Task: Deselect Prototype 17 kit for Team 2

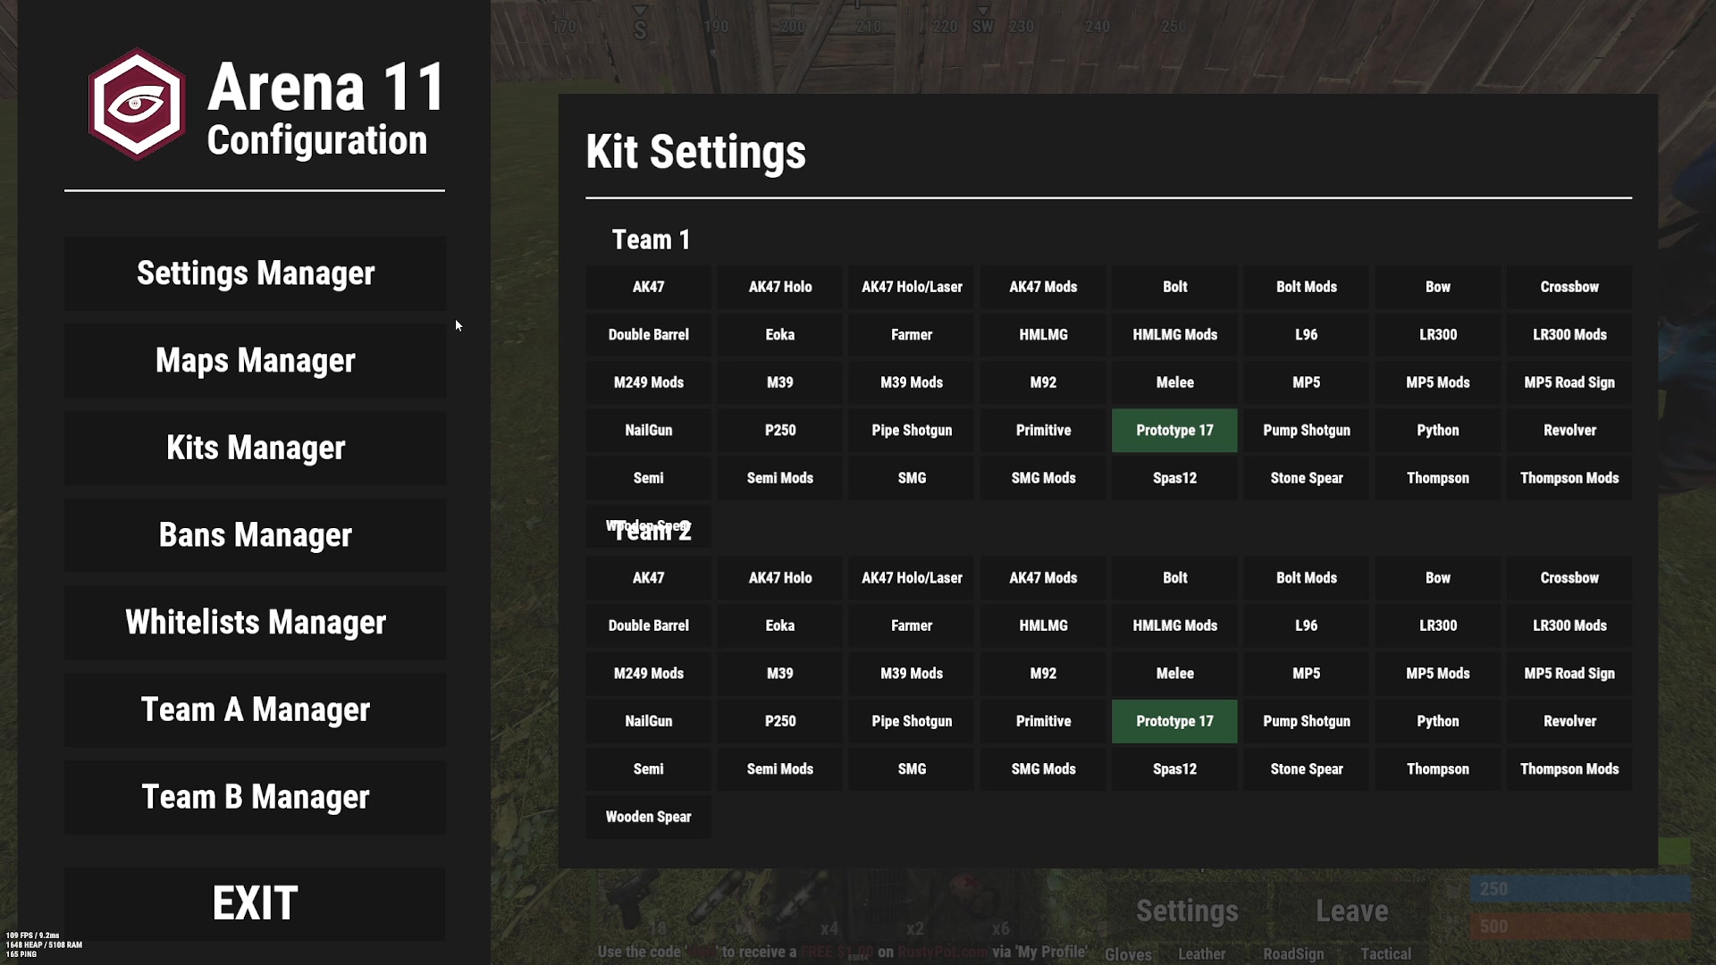Action: 1174,722
